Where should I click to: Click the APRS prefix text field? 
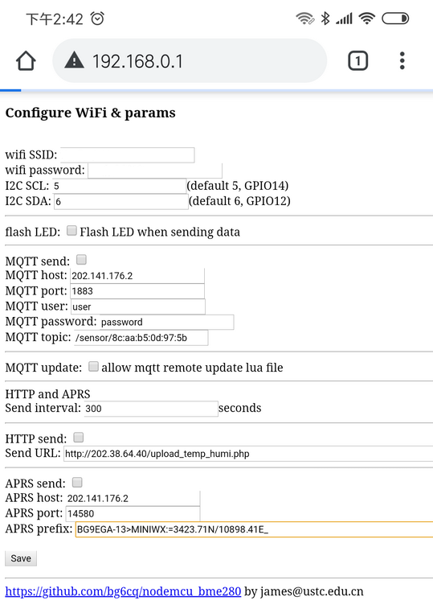254,529
